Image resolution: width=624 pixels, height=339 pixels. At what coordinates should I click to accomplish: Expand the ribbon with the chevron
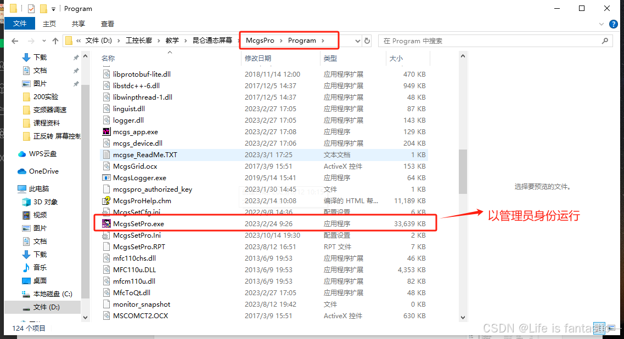tap(601, 24)
